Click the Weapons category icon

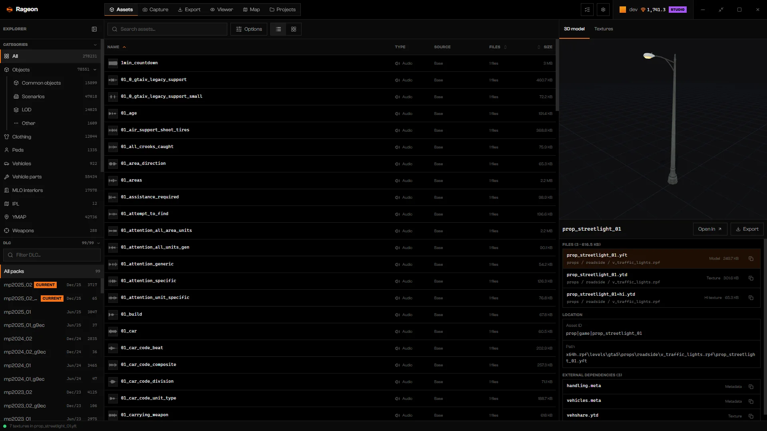point(6,231)
